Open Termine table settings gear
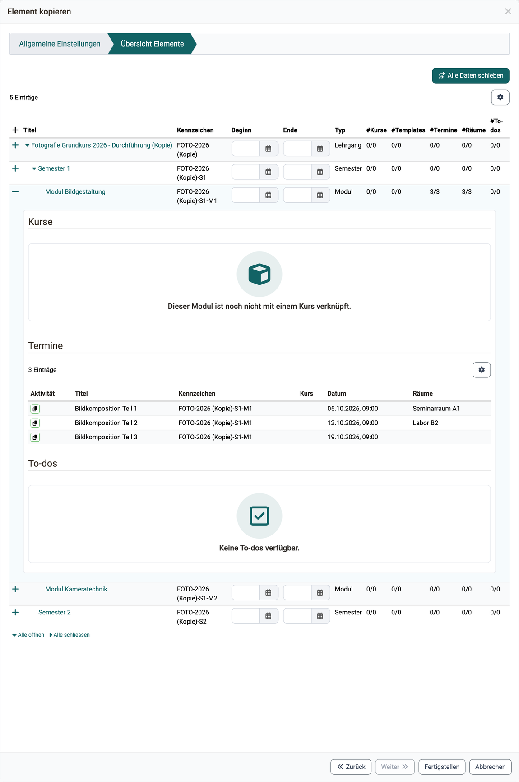 [482, 370]
